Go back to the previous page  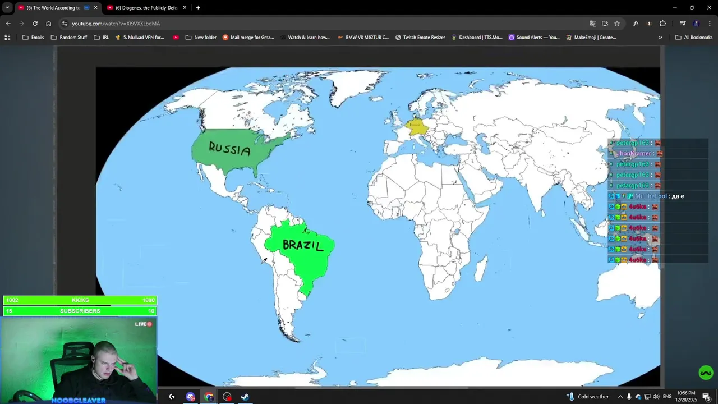click(x=8, y=24)
